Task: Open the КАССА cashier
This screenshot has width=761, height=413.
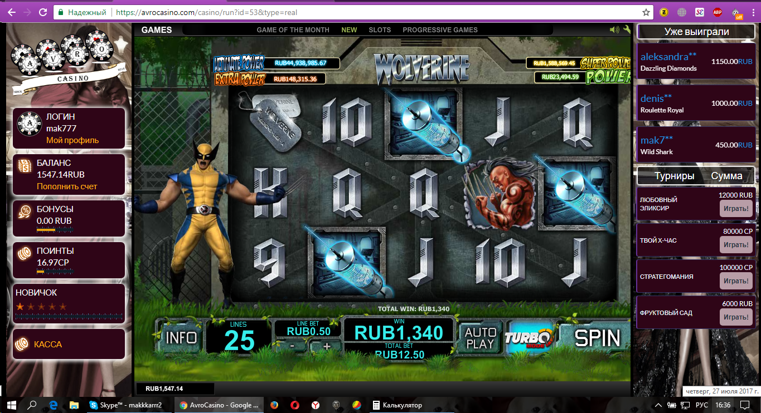Action: [x=48, y=345]
